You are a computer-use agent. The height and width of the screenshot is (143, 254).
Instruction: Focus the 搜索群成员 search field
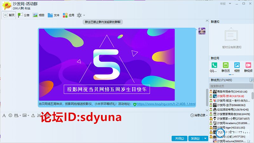click(231, 86)
